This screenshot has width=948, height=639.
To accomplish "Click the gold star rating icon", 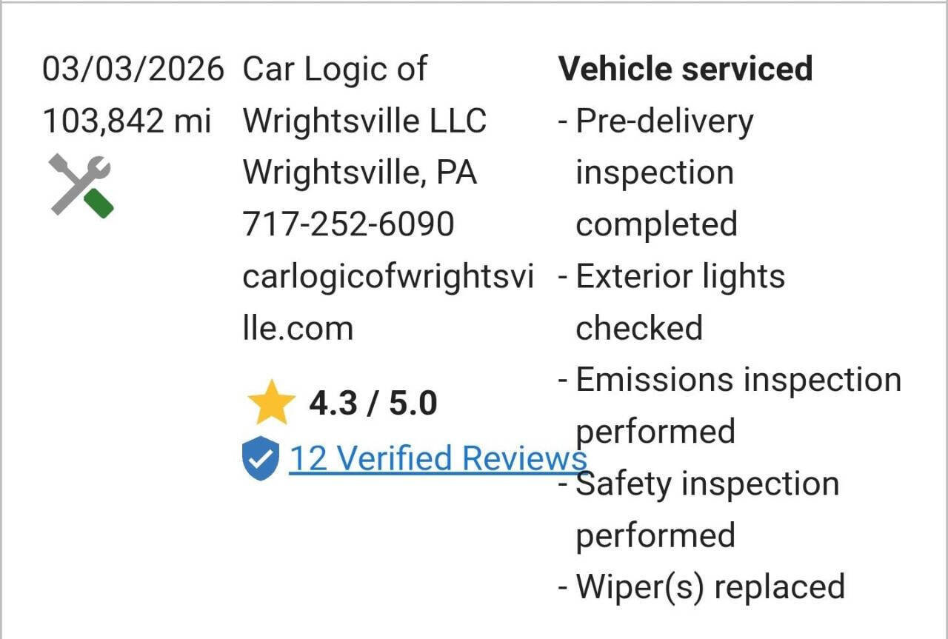I will tap(271, 403).
